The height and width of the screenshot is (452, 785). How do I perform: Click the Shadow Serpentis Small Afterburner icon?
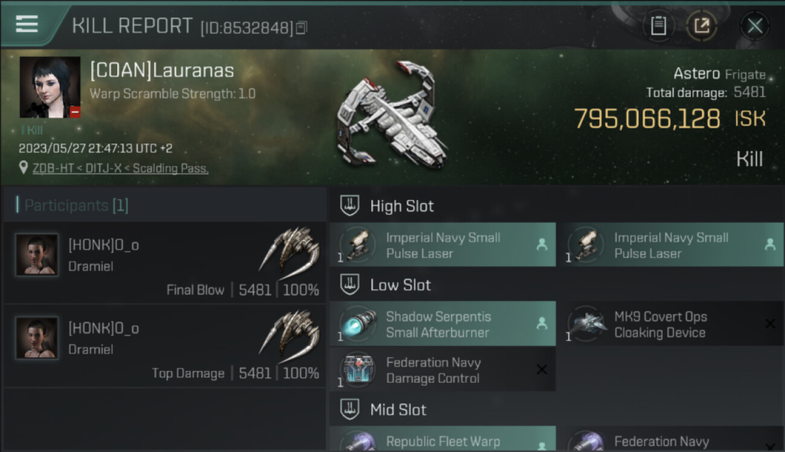[357, 324]
